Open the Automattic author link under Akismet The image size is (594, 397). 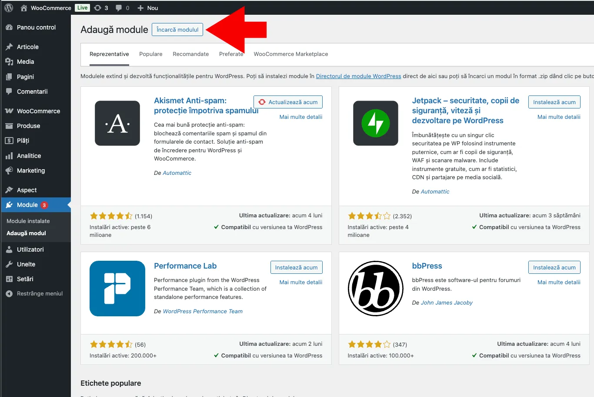pyautogui.click(x=177, y=173)
